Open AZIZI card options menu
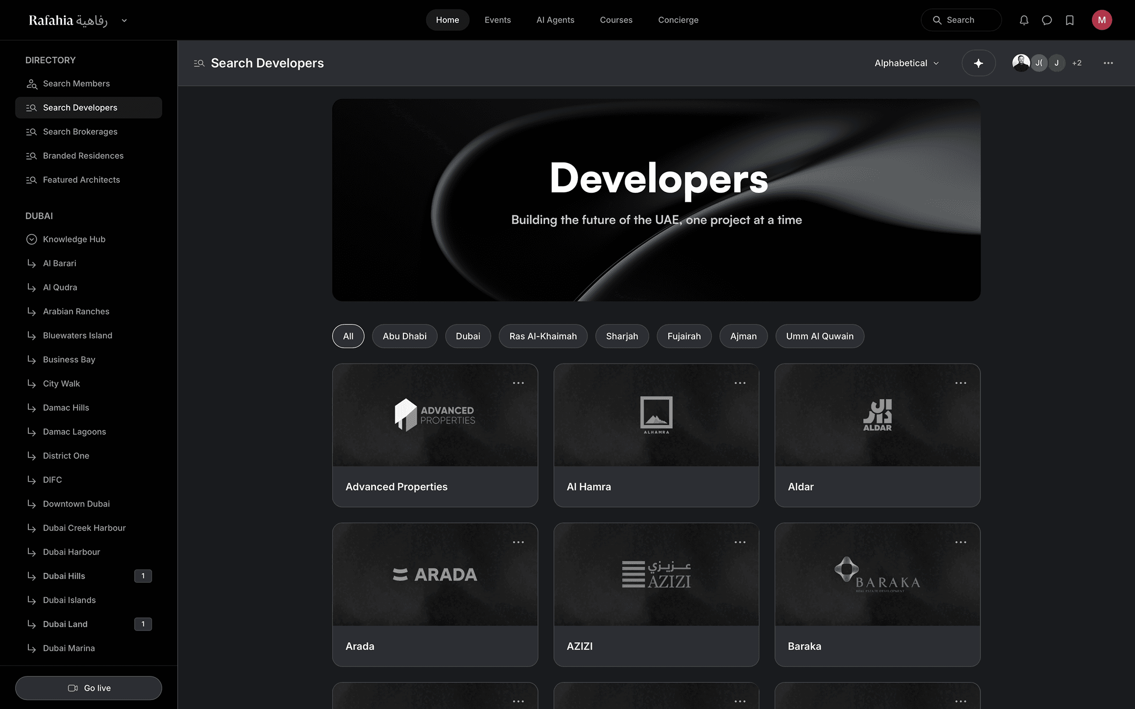Viewport: 1135px width, 709px height. point(740,542)
